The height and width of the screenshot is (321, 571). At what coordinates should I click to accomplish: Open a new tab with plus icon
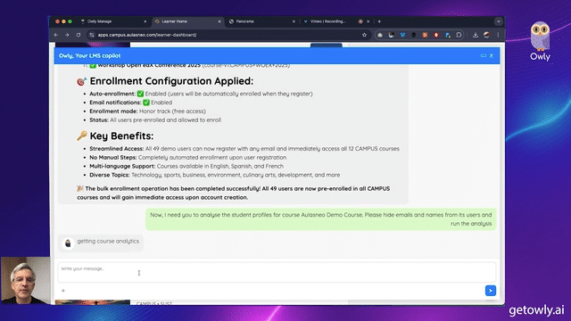tap(379, 21)
